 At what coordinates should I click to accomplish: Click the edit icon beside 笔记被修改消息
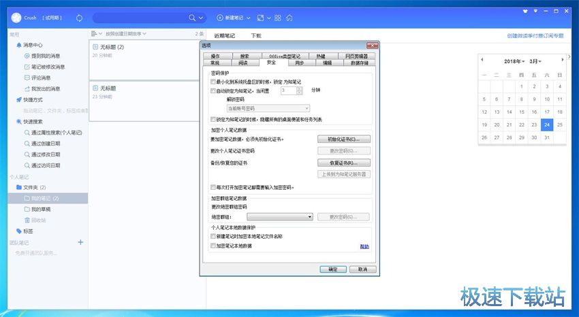tap(27, 67)
